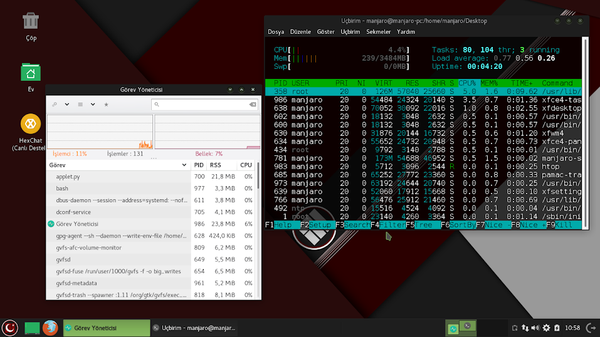Open the Ev home folder icon
This screenshot has width=600, height=337.
tap(31, 72)
